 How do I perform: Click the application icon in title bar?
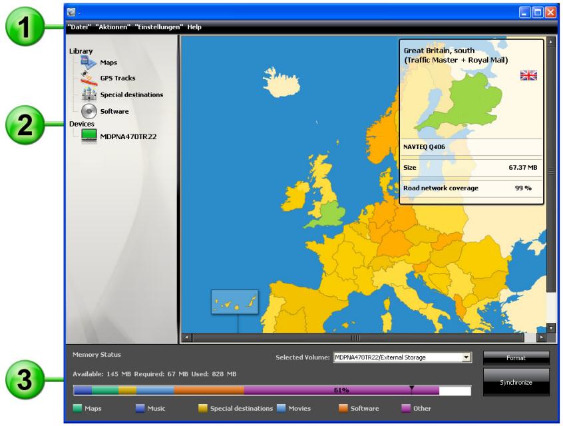pyautogui.click(x=71, y=12)
